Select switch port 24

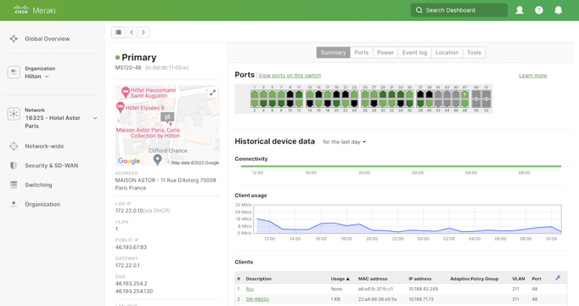point(354,104)
